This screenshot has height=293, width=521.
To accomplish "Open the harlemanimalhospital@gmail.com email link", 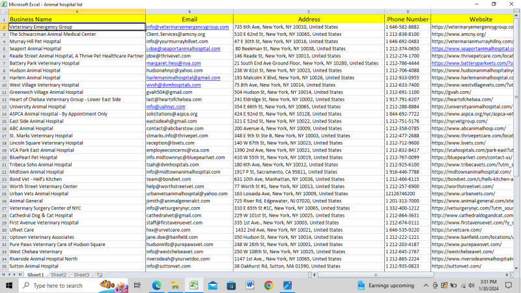I will click(x=184, y=77).
